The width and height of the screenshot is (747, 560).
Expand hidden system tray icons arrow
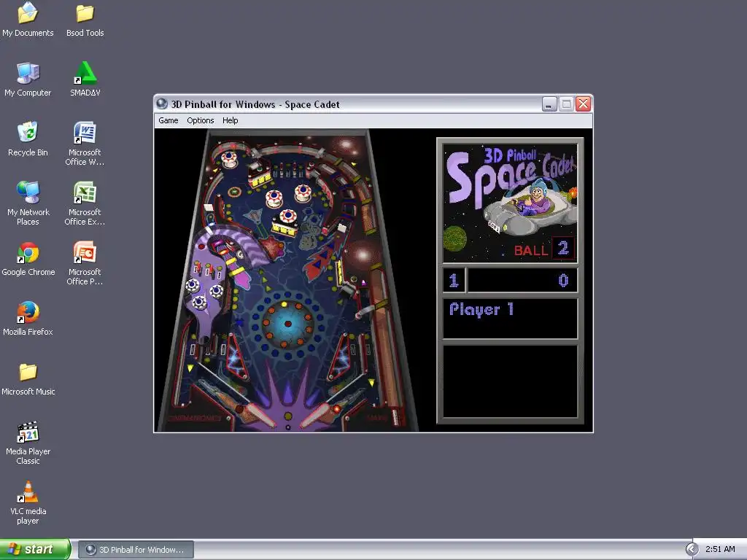click(692, 550)
